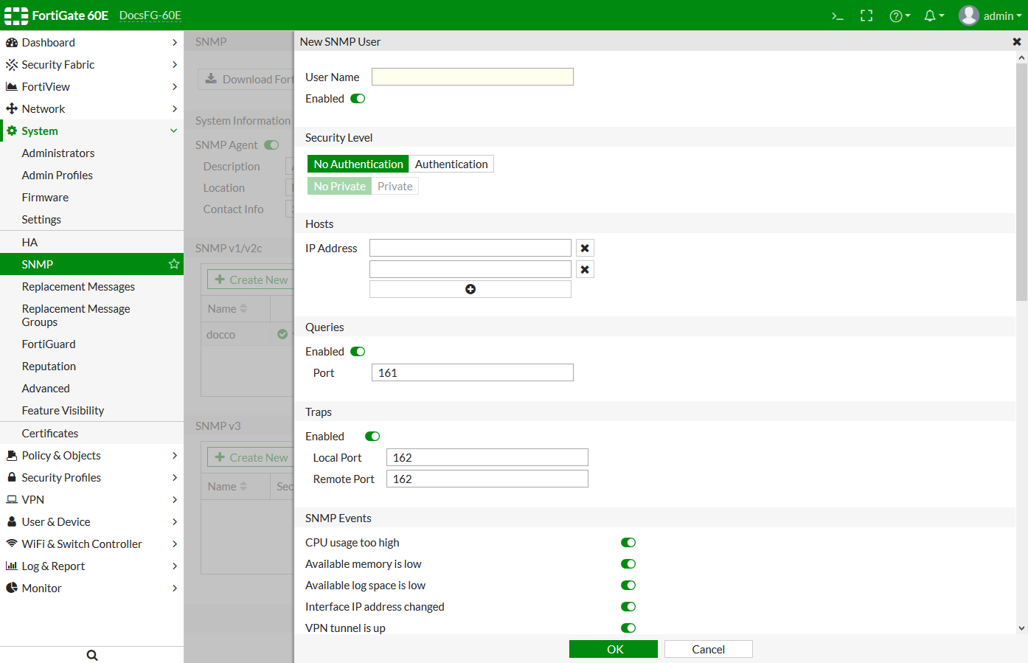Open the notifications bell icon

(933, 15)
